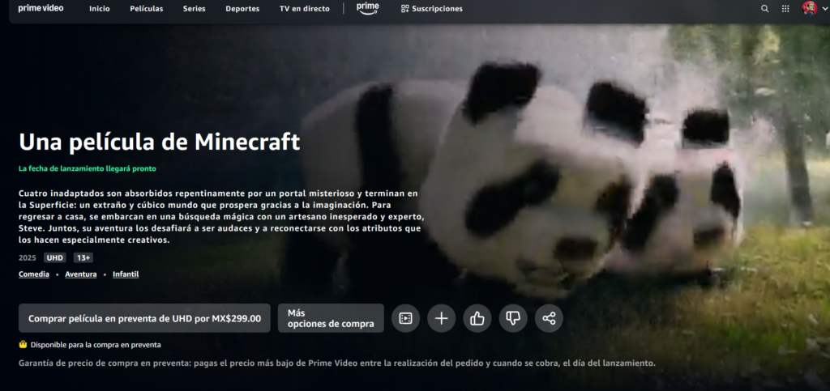This screenshot has width=830, height=391.
Task: Open Más opciones de compra
Action: point(331,318)
